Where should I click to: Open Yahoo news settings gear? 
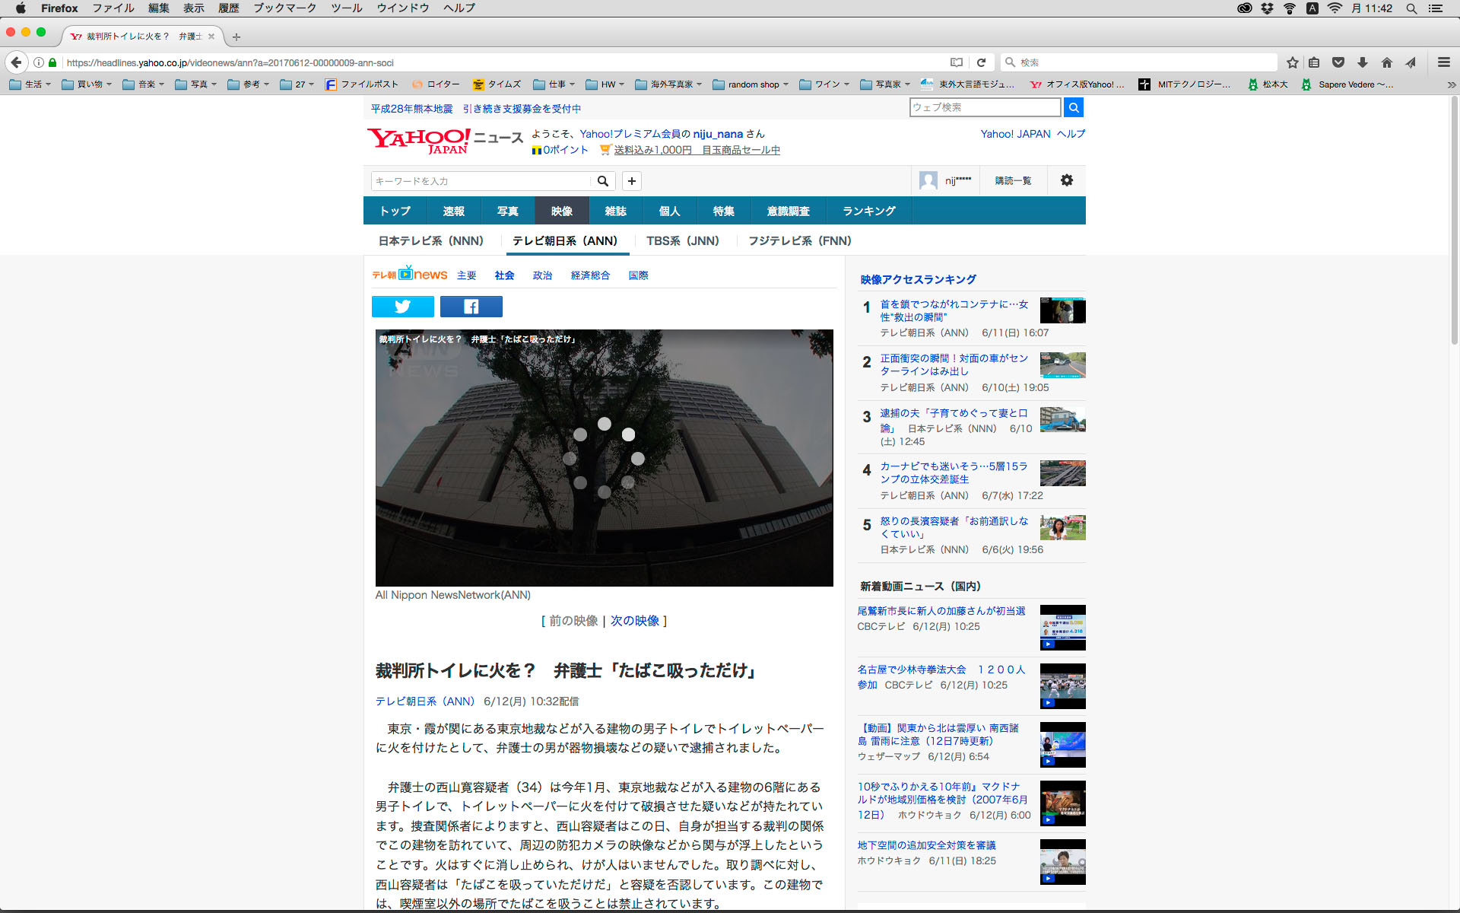(1066, 180)
